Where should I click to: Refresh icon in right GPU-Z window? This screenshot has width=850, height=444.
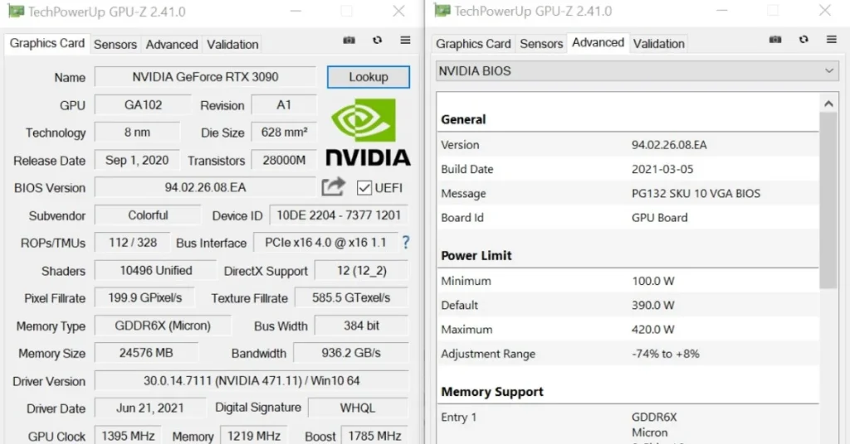point(804,40)
